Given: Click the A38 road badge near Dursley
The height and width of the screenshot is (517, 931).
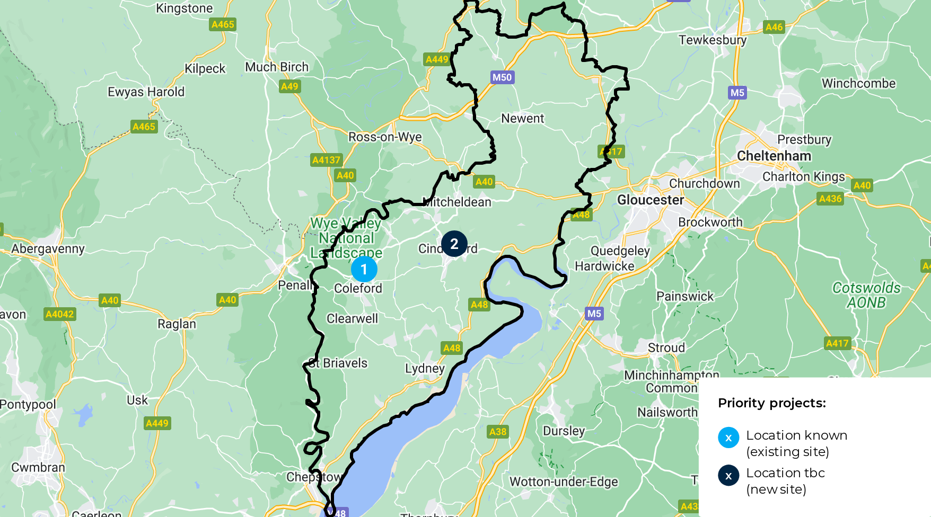Looking at the screenshot, I should [x=498, y=432].
